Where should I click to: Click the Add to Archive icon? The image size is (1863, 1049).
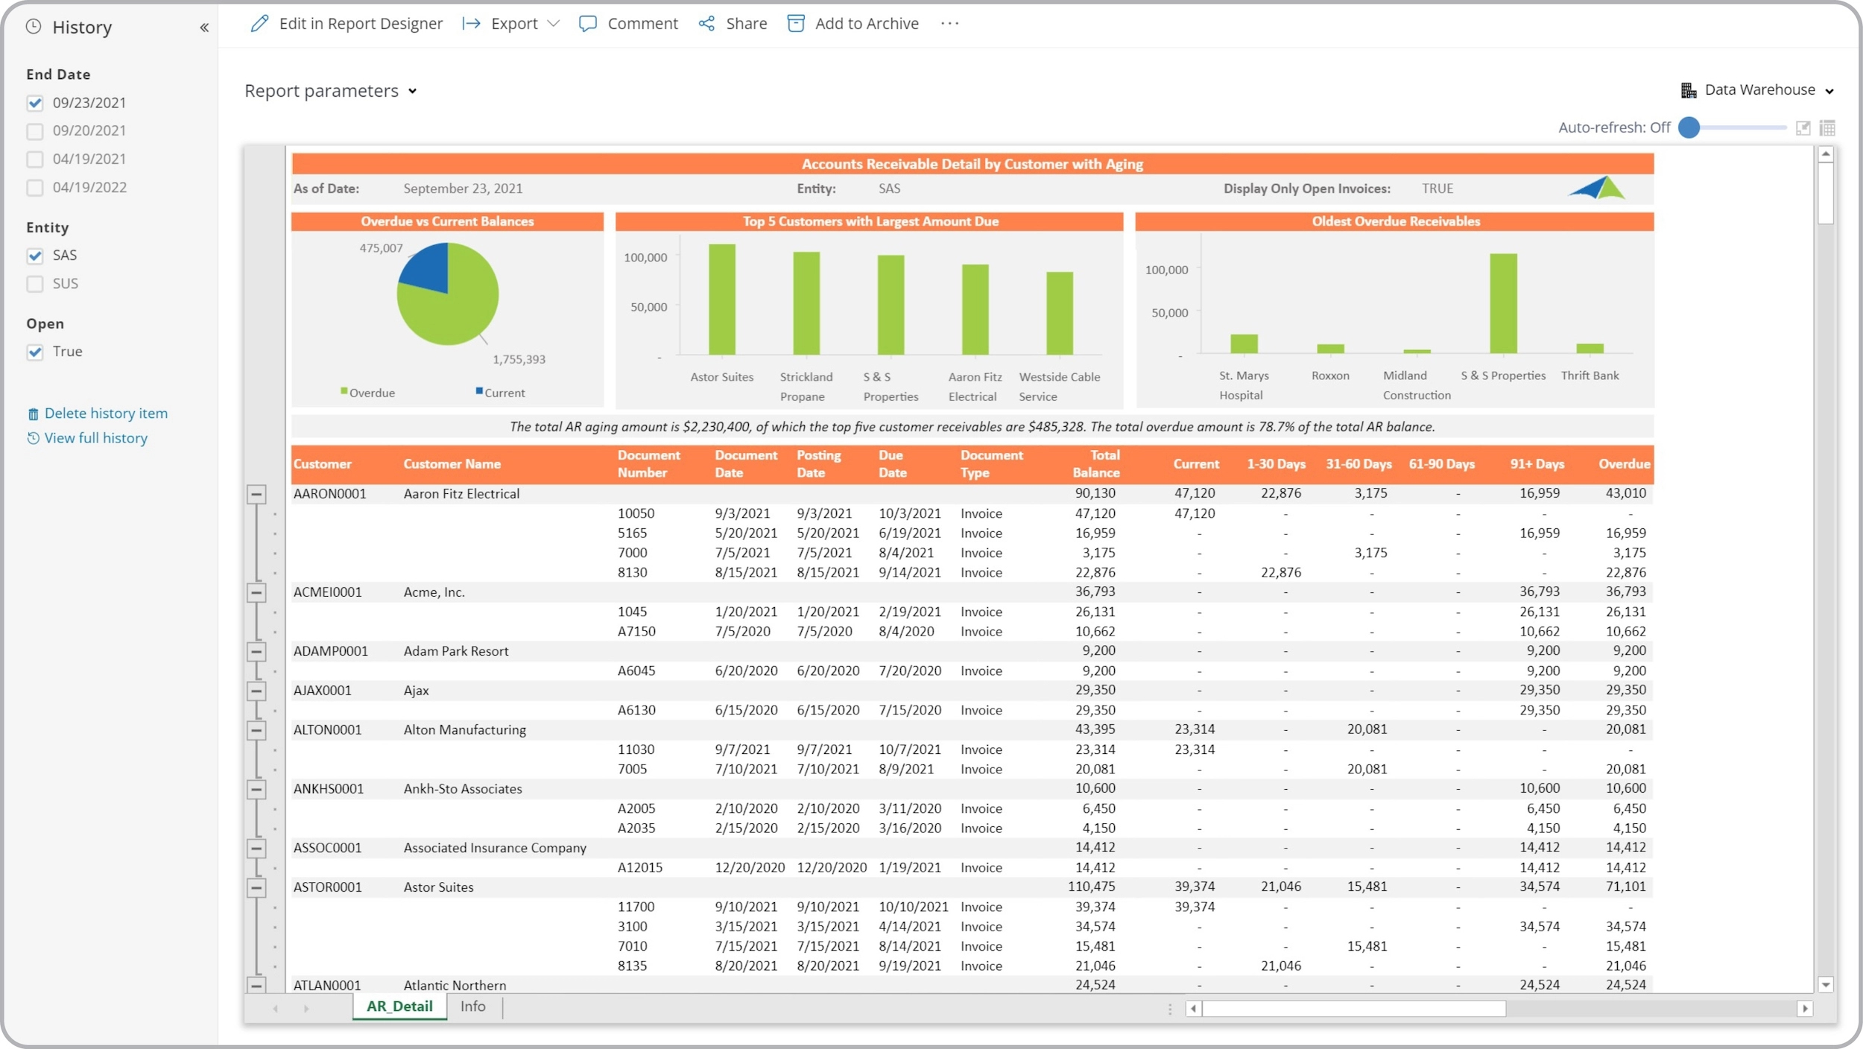[794, 23]
